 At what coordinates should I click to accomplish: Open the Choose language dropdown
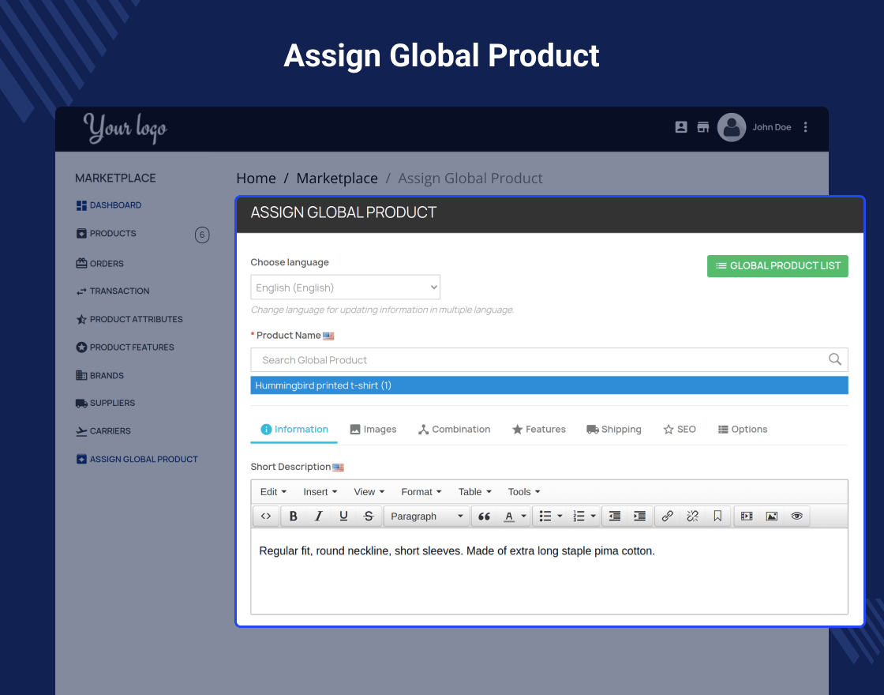(x=345, y=287)
